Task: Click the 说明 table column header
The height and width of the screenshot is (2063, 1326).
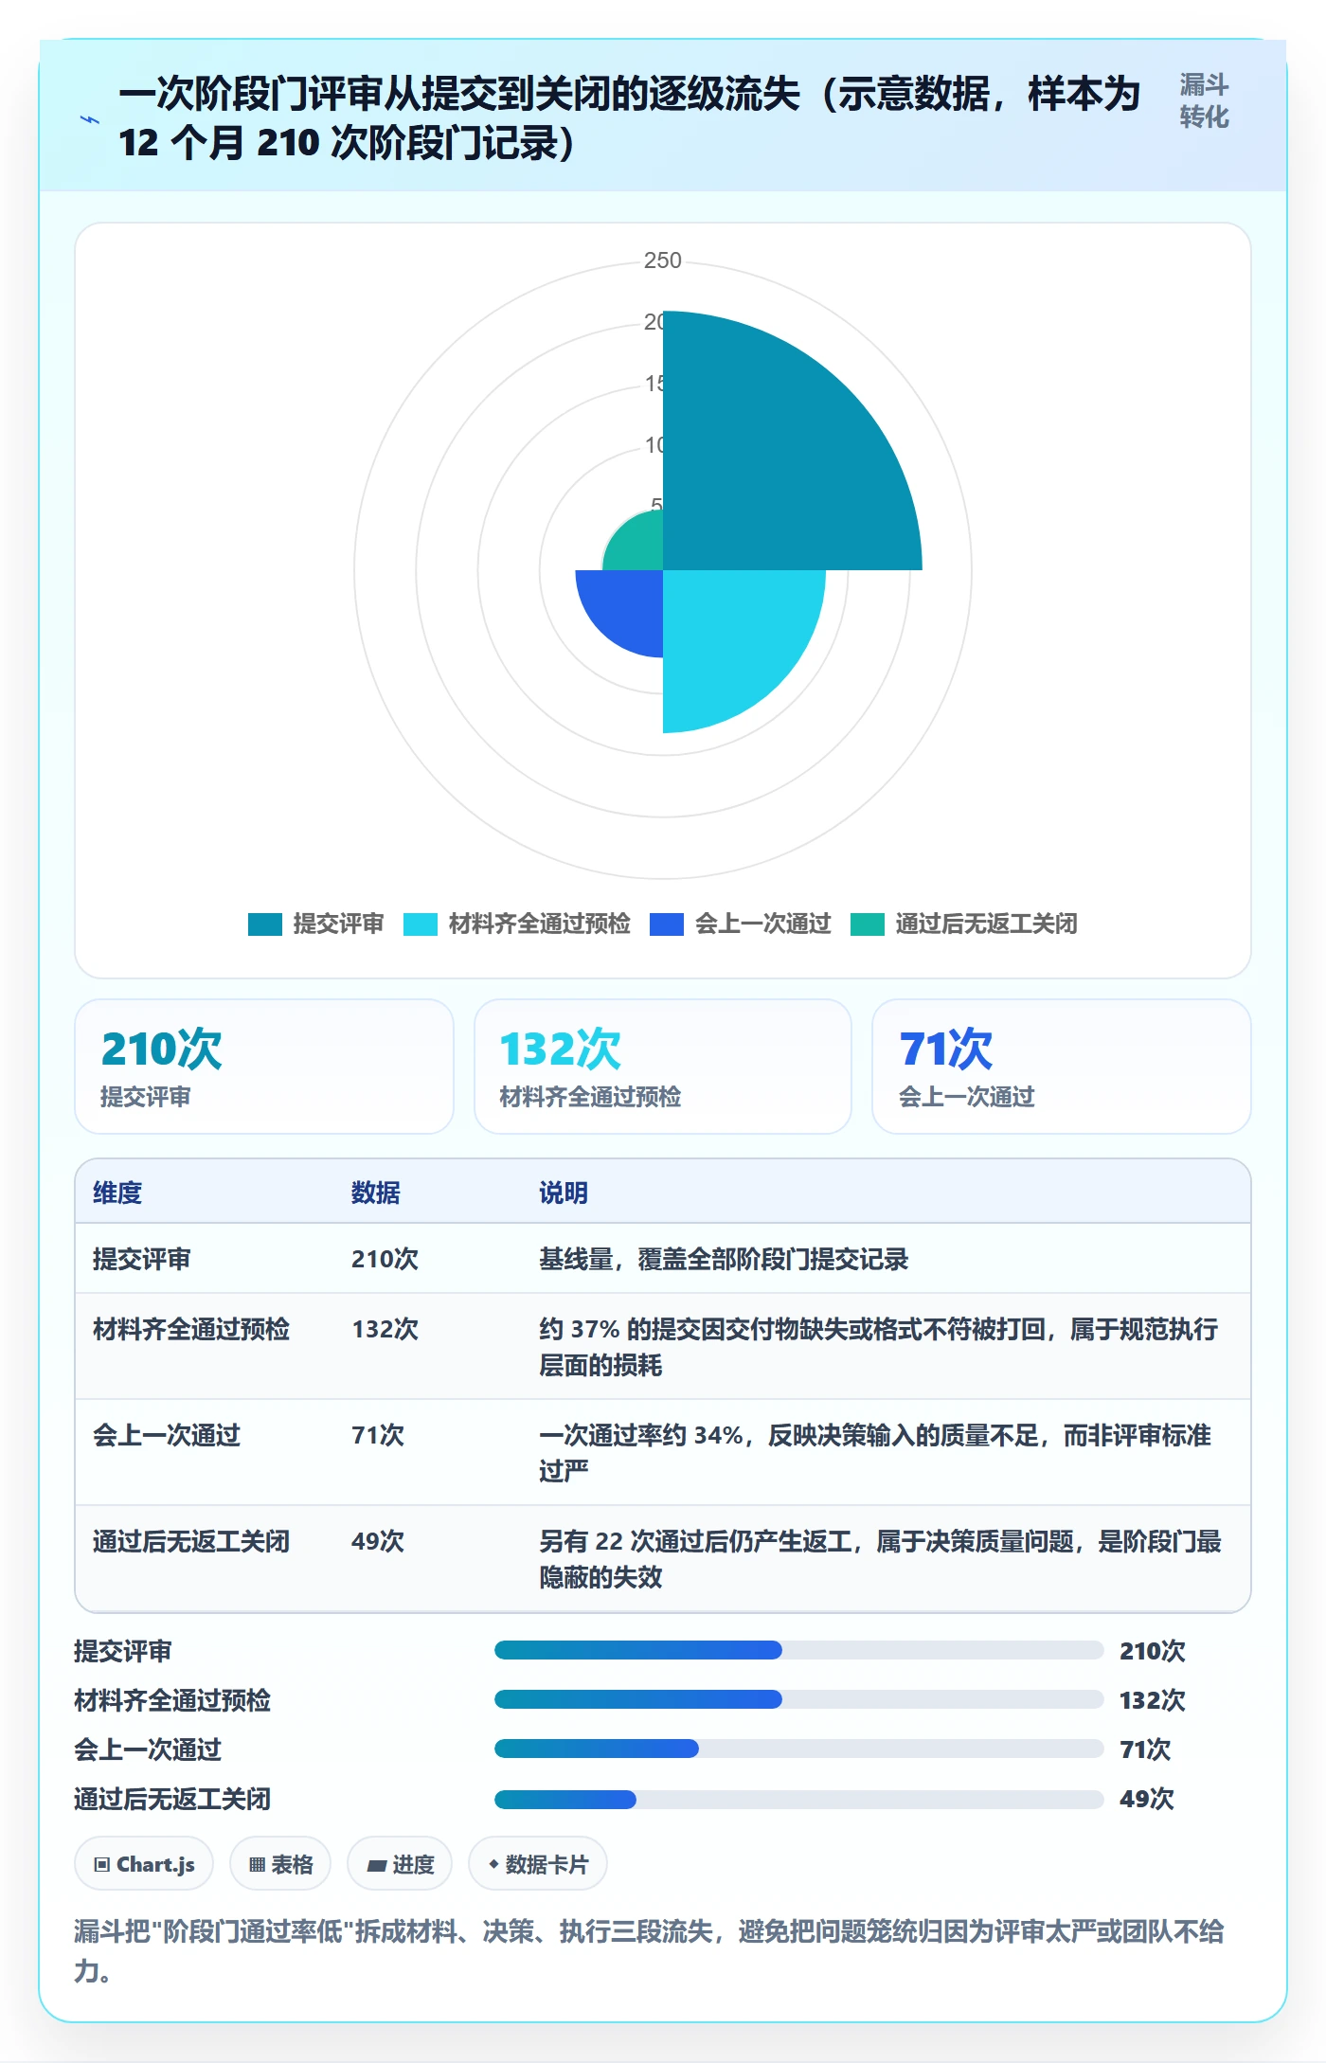Action: 564,1193
